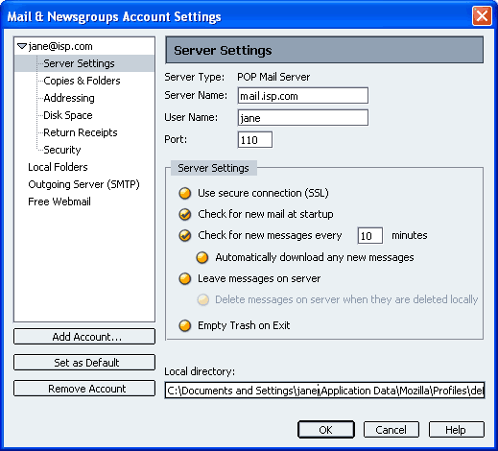Click Set as Default button

click(84, 363)
